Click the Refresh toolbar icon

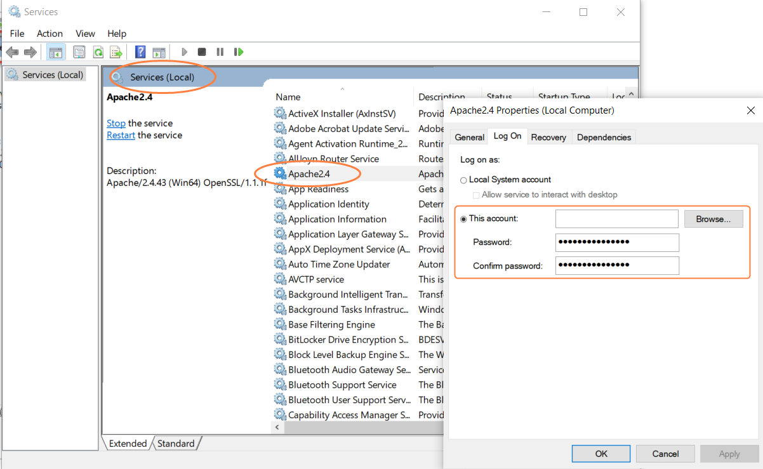pos(98,52)
